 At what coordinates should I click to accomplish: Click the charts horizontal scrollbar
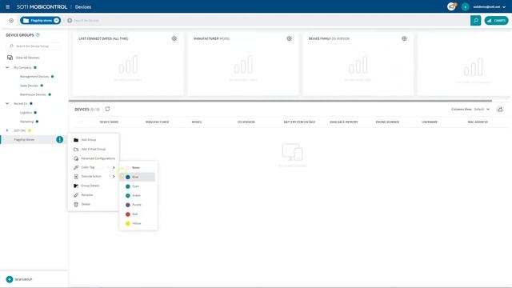[x=280, y=101]
